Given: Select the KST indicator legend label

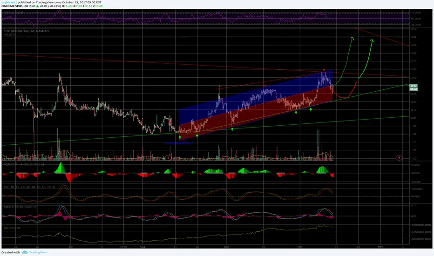Looking at the screenshot, I should [x=29, y=187].
